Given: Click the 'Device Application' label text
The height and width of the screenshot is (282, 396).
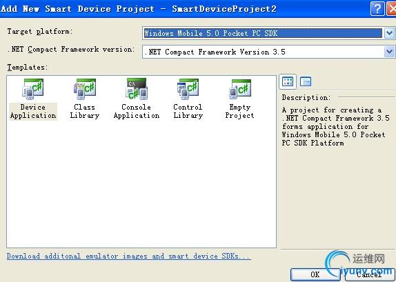Looking at the screenshot, I should click(x=33, y=111).
